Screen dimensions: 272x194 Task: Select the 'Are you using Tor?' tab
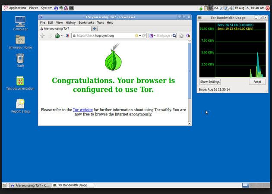click(x=65, y=28)
